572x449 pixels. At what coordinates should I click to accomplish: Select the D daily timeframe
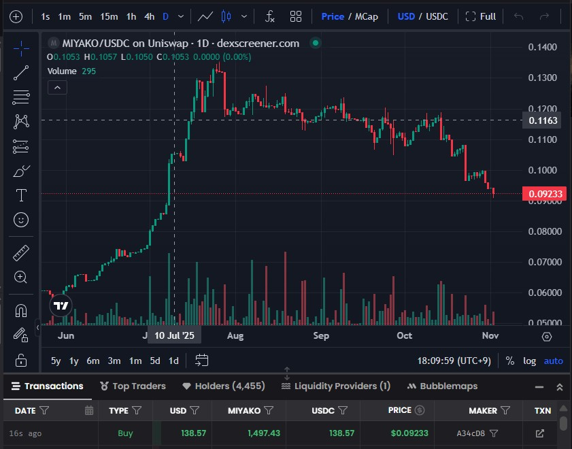point(166,17)
